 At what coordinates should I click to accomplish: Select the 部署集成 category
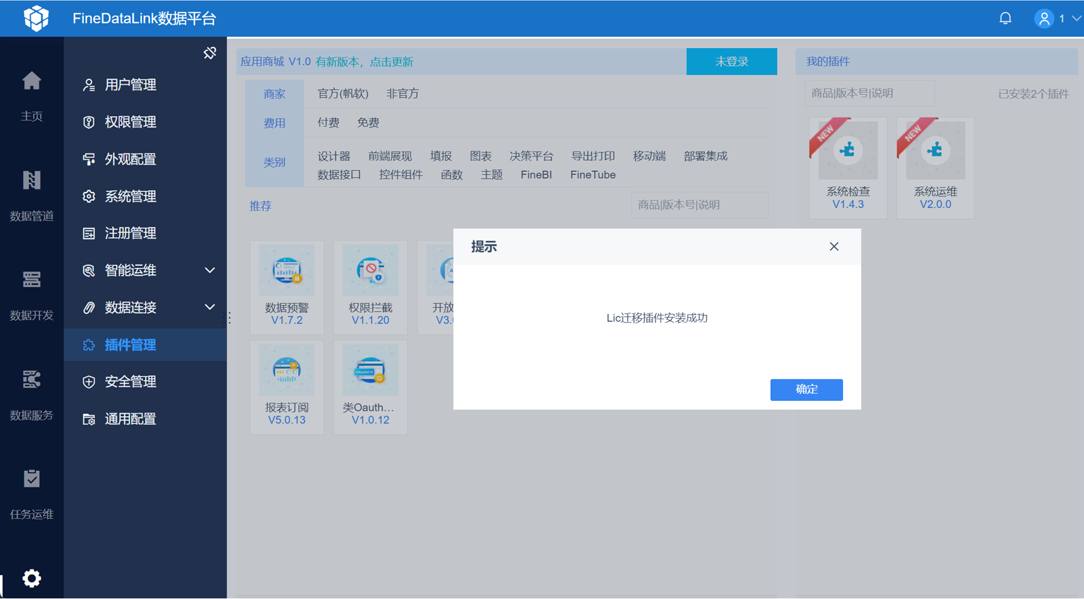(x=706, y=156)
